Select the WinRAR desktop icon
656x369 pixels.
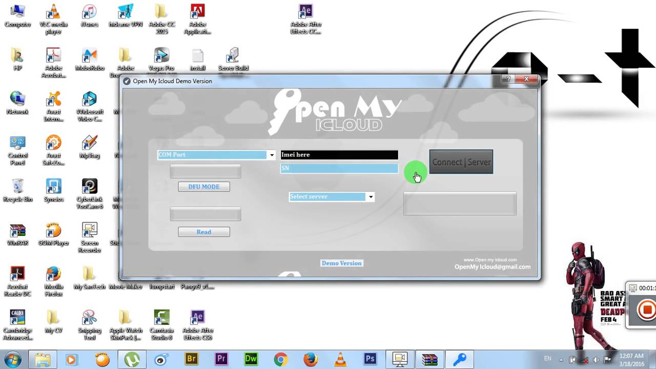(17, 234)
